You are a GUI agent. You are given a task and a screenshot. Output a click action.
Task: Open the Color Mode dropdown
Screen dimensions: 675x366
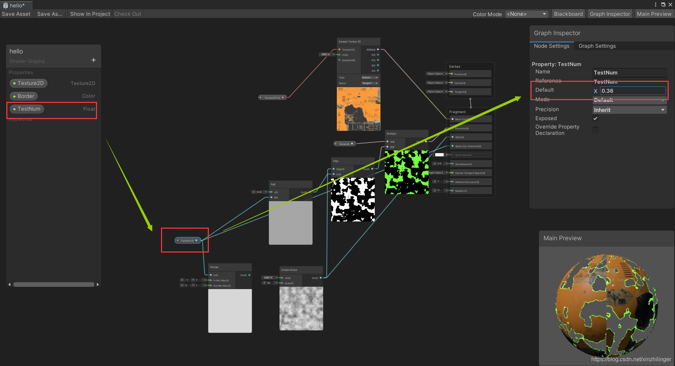(x=526, y=14)
